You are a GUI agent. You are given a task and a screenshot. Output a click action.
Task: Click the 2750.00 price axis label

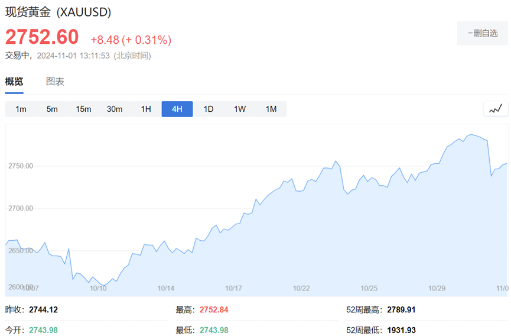point(21,166)
